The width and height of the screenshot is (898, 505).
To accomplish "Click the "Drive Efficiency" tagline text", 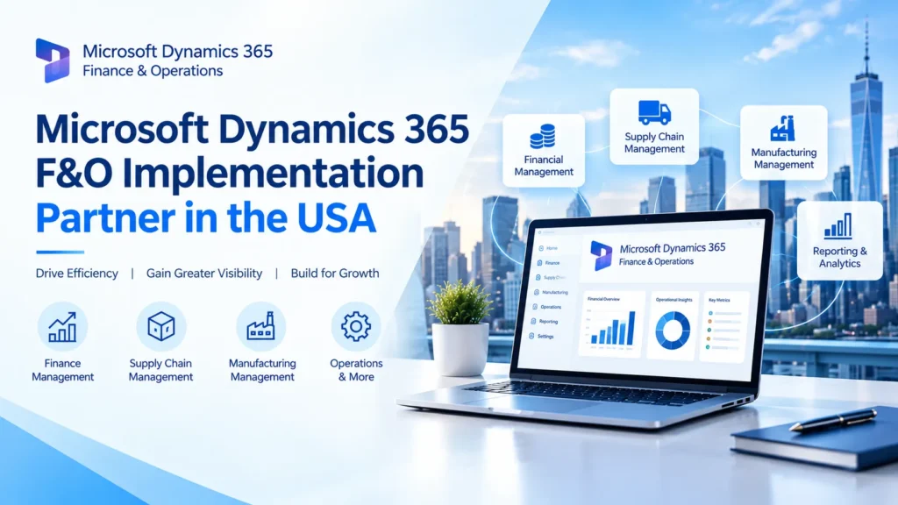I will click(77, 274).
